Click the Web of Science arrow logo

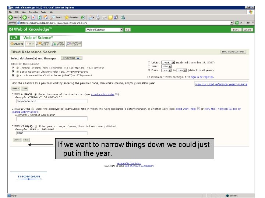click(x=15, y=37)
